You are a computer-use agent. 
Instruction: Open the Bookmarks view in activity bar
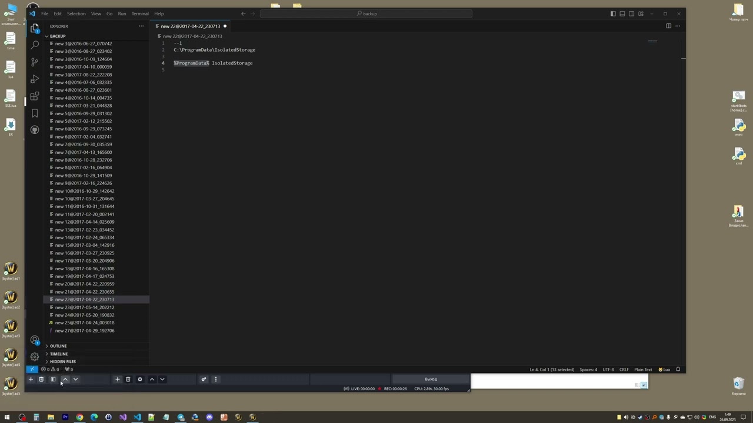(x=35, y=113)
